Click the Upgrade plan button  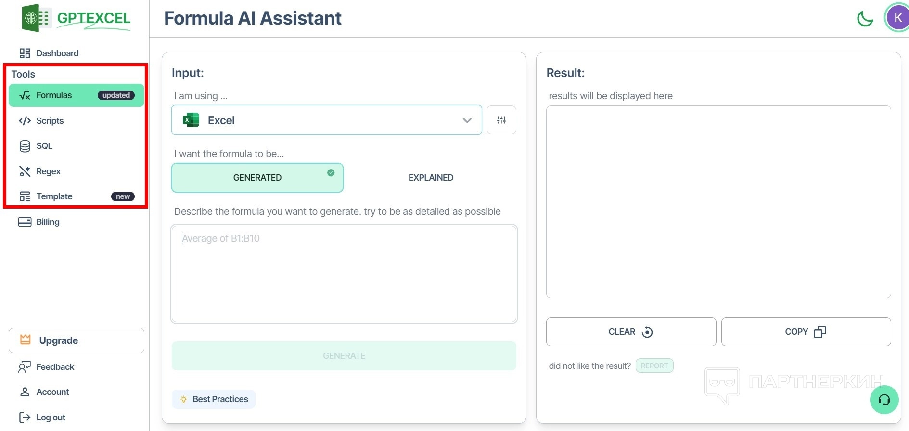tap(76, 340)
